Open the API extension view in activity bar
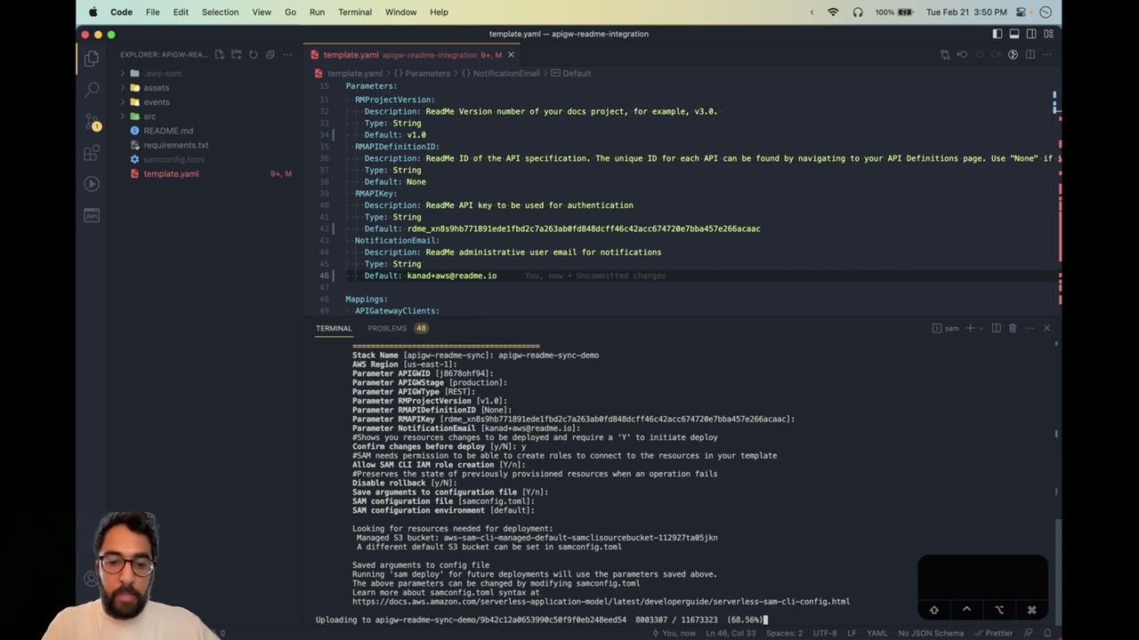Screen dimensions: 1139x640 [x=91, y=215]
